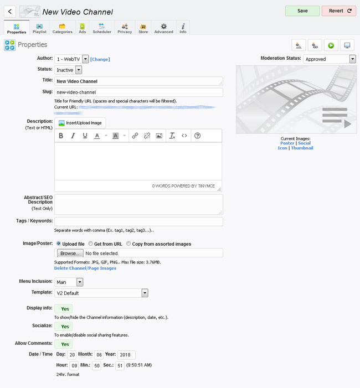Viewport: 360px width, 388px height.
Task: Toggle Socialize Yes switch
Action: pyautogui.click(x=64, y=327)
